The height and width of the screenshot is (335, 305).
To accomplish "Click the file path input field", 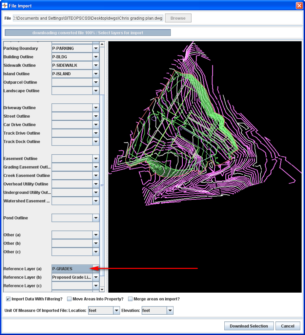I will pos(87,18).
